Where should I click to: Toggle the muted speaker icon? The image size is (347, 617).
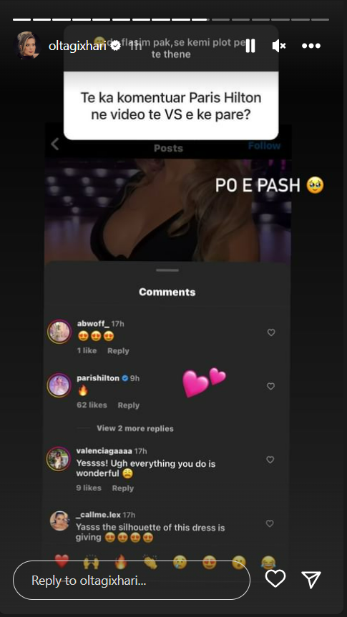coord(279,46)
